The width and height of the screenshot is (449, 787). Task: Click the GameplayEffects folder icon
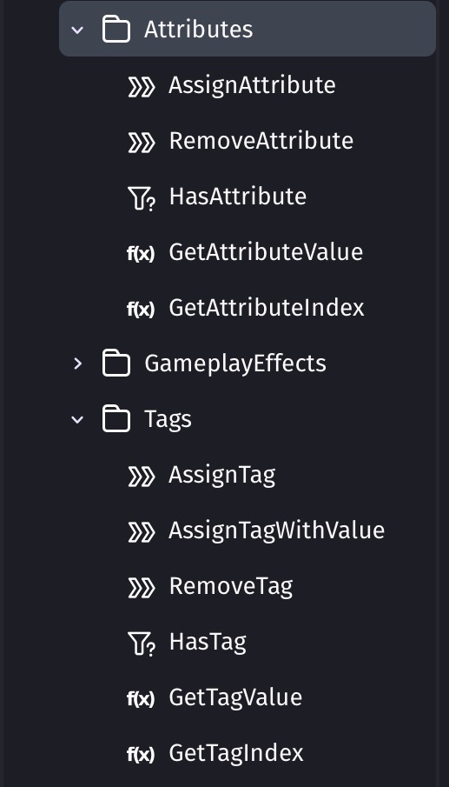click(116, 363)
